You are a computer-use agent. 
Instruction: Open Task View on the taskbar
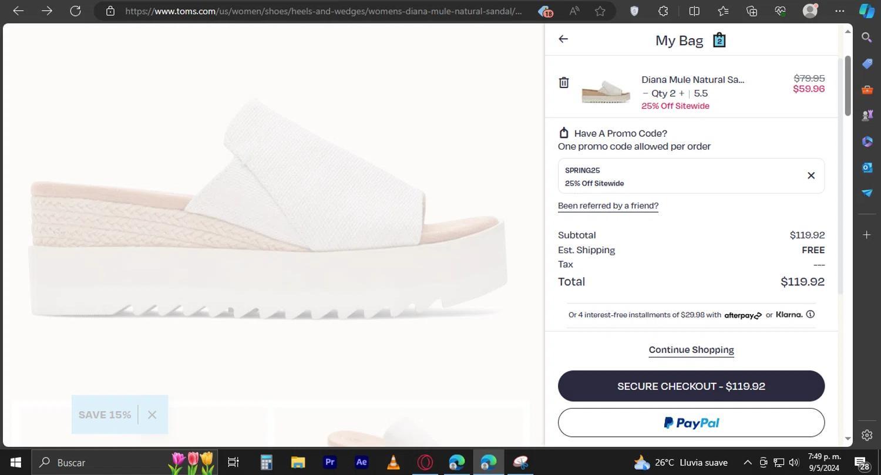[233, 462]
